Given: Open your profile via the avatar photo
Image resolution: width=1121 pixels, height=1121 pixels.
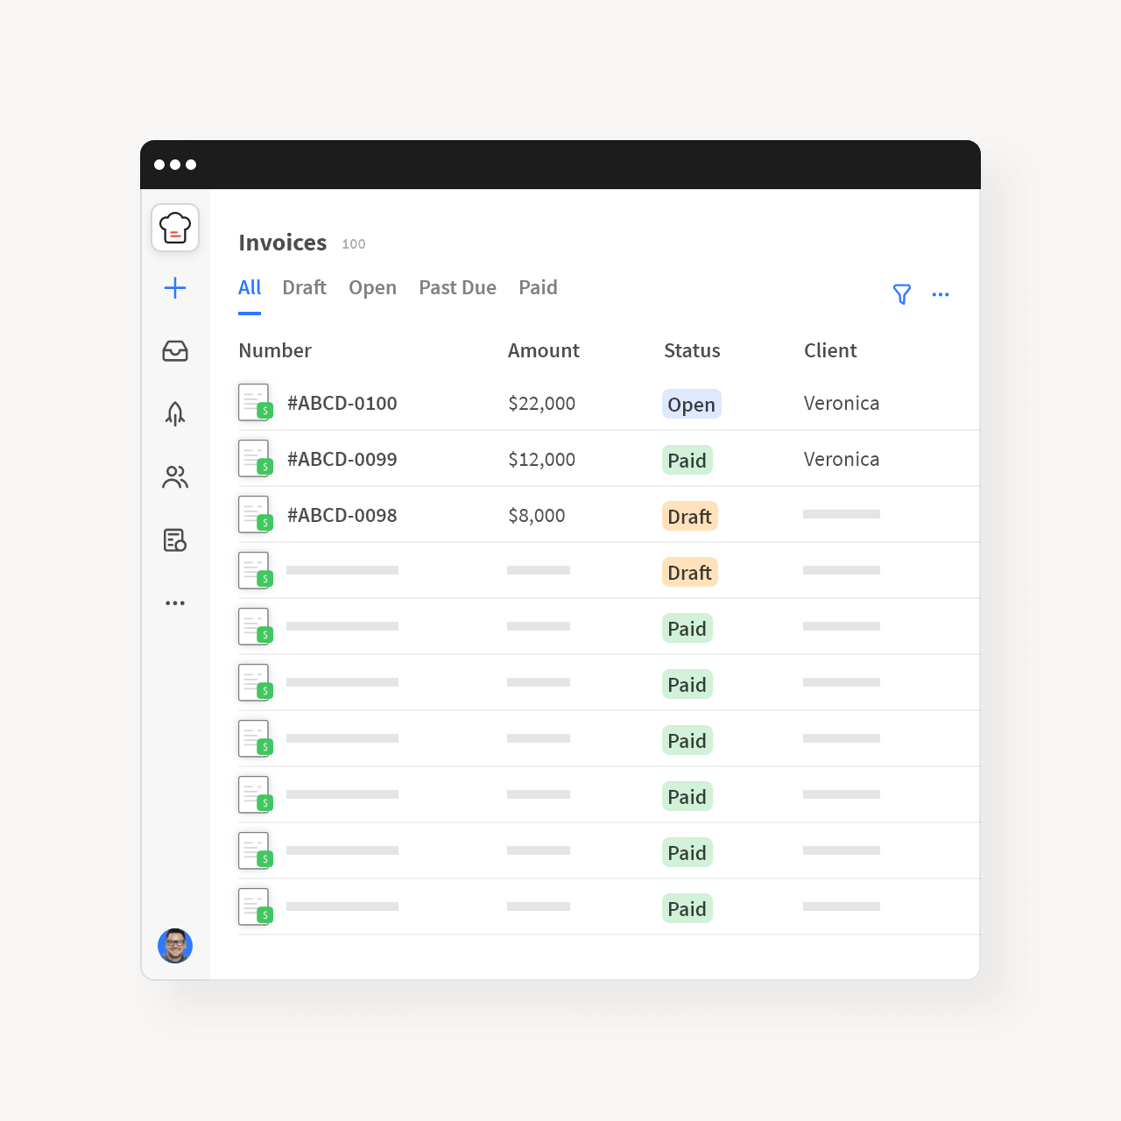Looking at the screenshot, I should coord(174,947).
